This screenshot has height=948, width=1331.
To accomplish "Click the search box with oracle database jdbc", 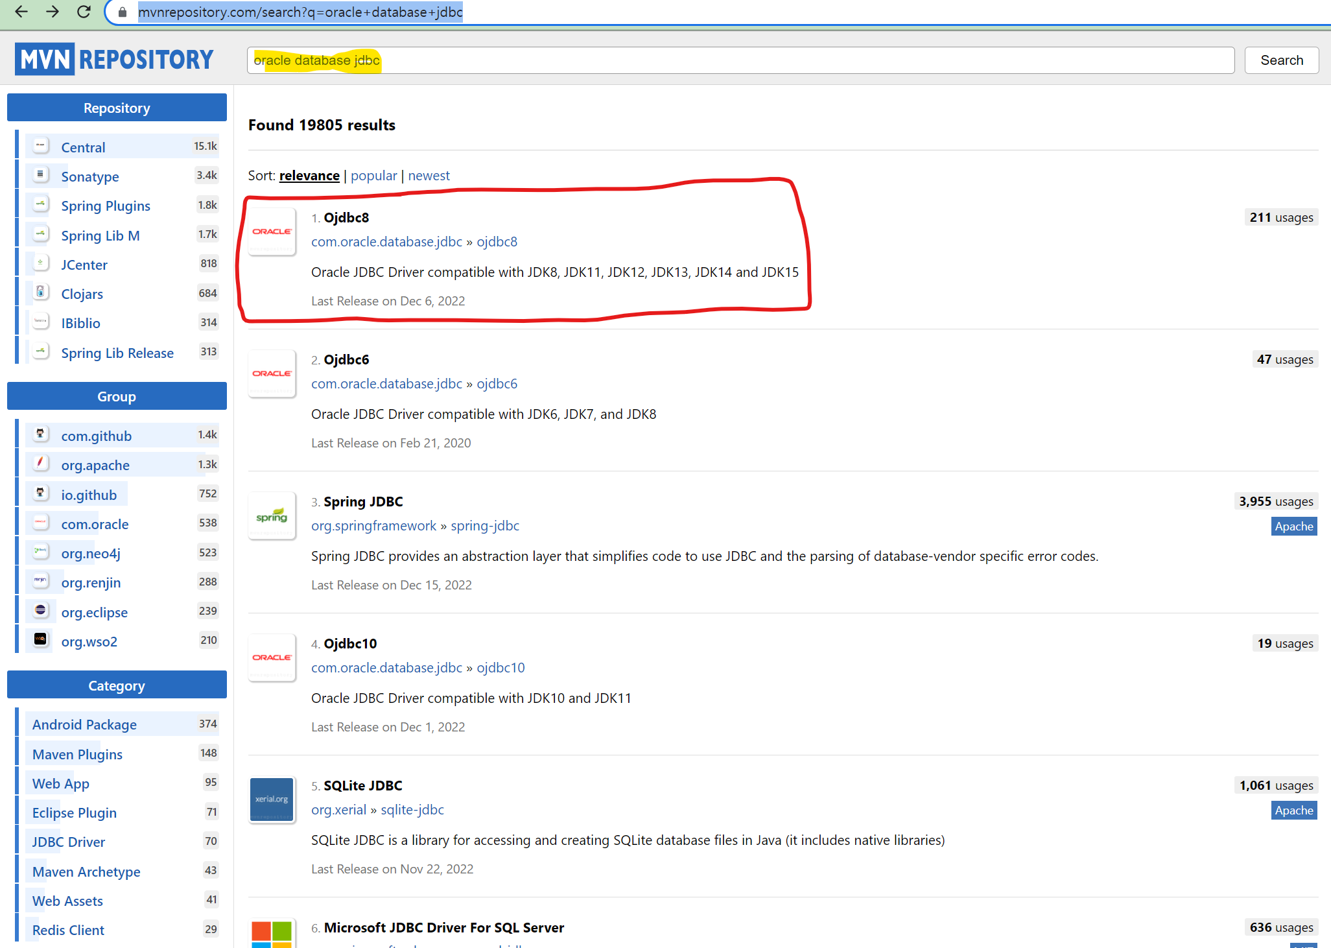I will 740,60.
